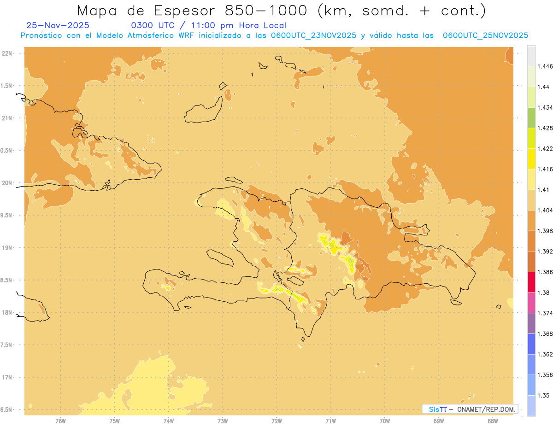Select the tan colorbar segment between 1.404 and 1.41
The width and height of the screenshot is (553, 427).
[x=531, y=200]
